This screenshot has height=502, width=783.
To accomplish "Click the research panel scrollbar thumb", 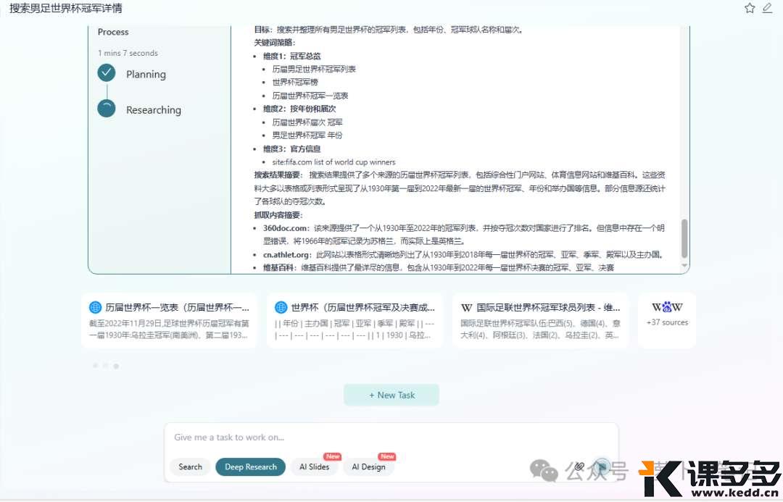I will (x=684, y=238).
